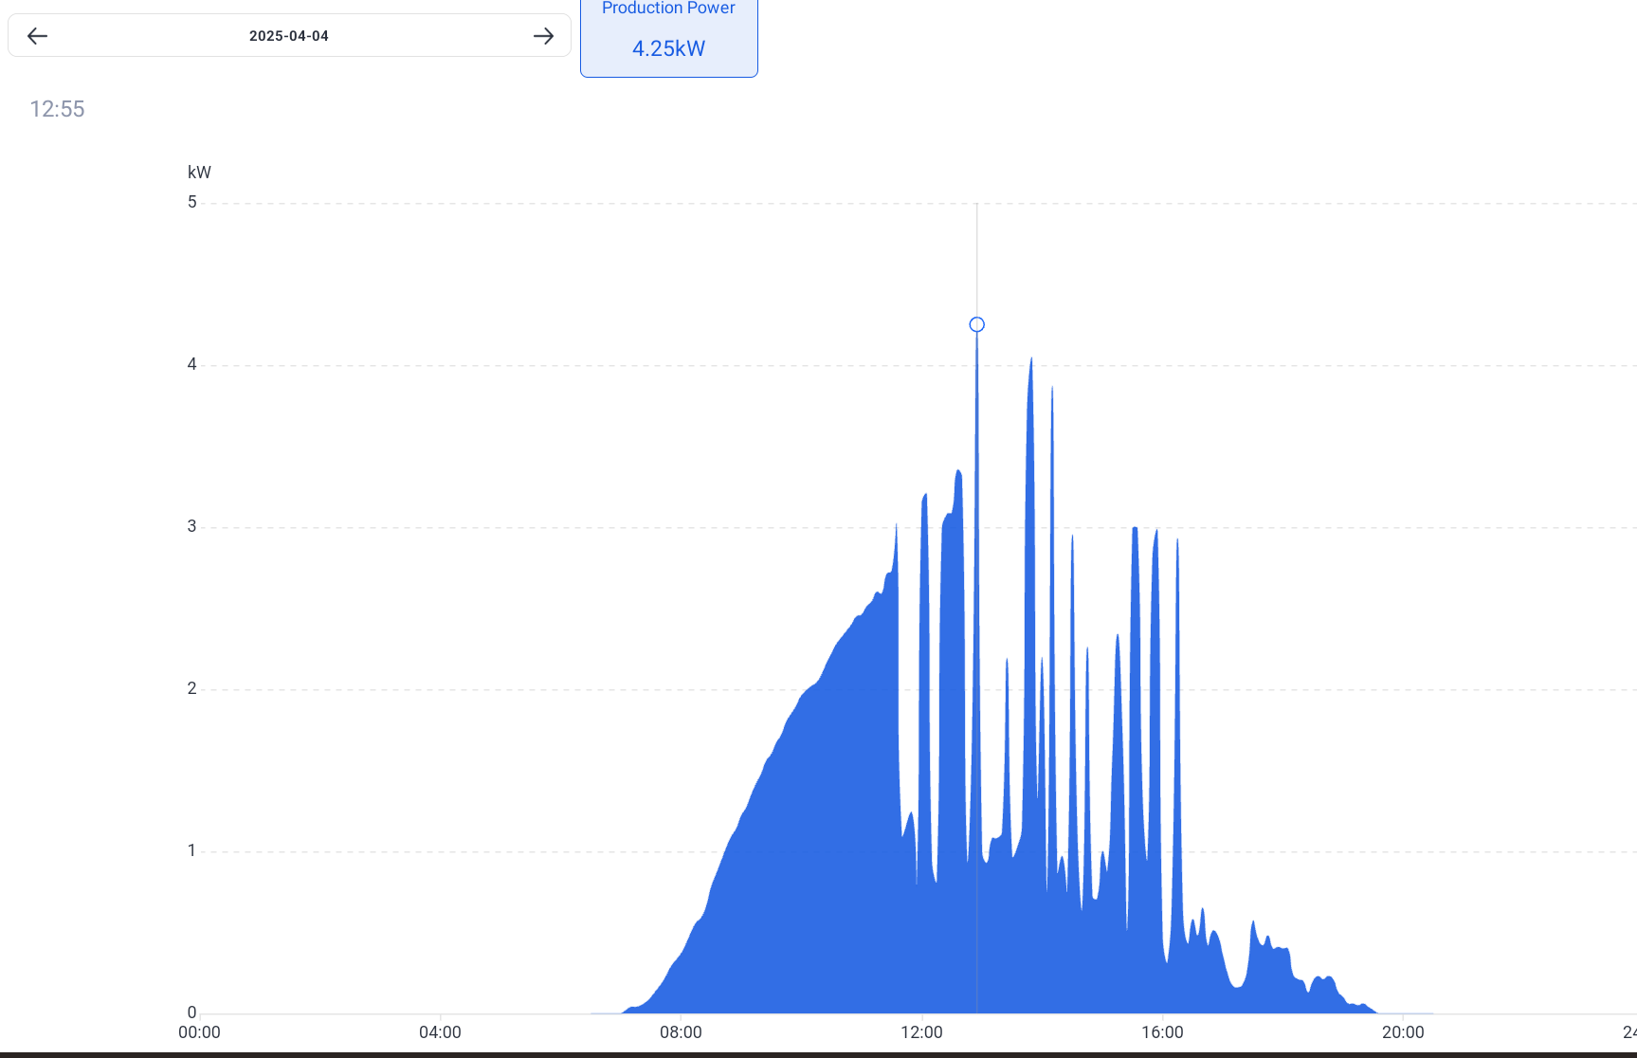Viewport: 1637px width, 1058px height.
Task: Click the kW unit label above axis
Action: tap(199, 173)
